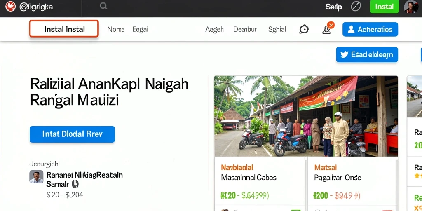Image resolution: width=422 pixels, height=211 pixels.
Task: Open the Sghial menu item
Action: (x=277, y=29)
